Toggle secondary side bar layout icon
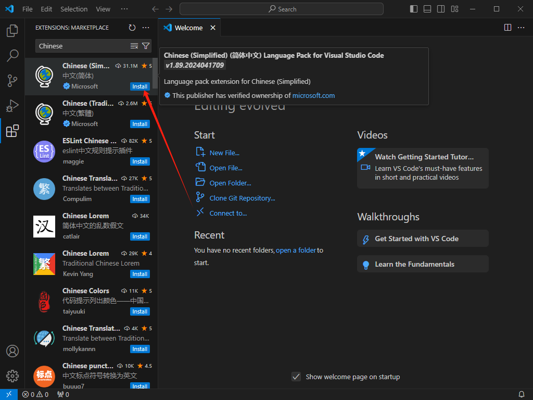Screen dimensions: 533x400 point(441,9)
